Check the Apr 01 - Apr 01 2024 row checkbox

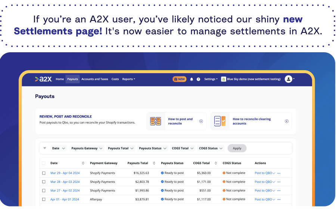pos(44,199)
